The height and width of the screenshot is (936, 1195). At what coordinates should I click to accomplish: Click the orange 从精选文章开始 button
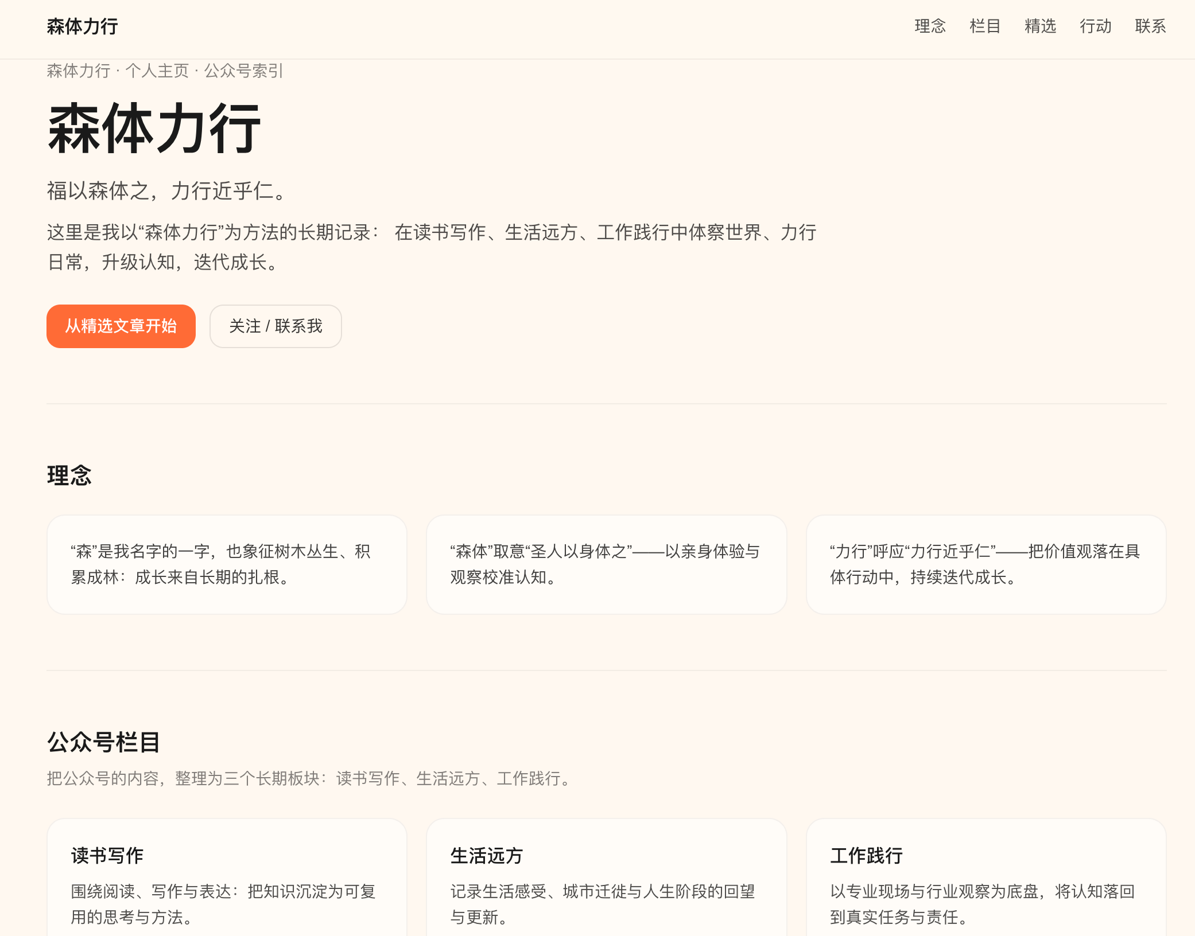121,326
